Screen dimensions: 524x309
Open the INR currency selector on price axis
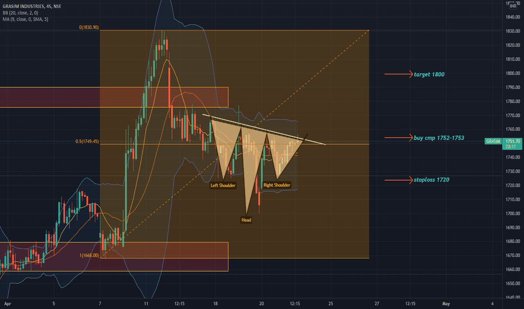tap(513, 6)
